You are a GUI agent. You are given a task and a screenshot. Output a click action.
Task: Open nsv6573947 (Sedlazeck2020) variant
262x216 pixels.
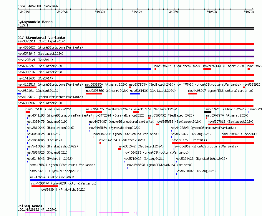point(41,54)
